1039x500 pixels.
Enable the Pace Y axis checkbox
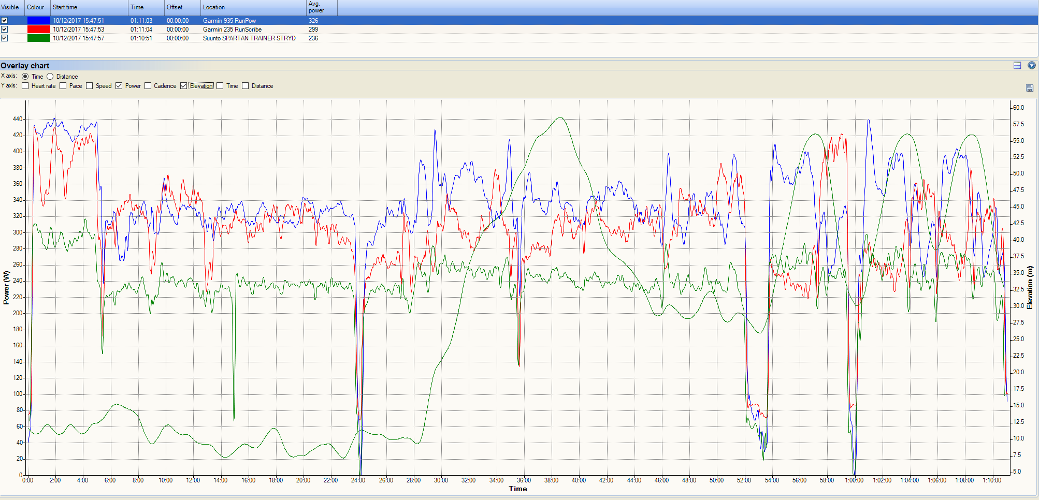pos(63,86)
